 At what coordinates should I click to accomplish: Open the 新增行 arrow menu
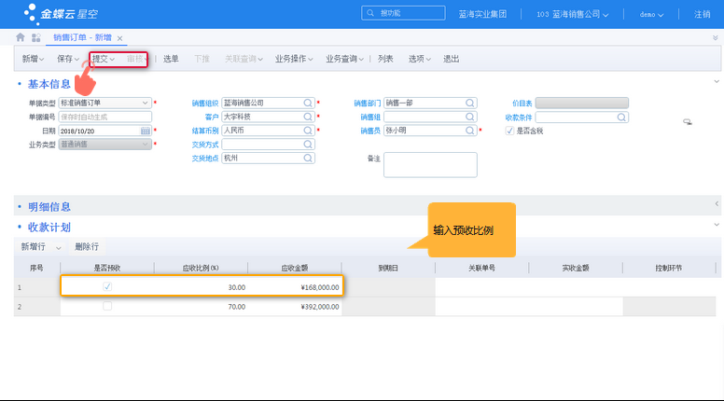pyautogui.click(x=58, y=248)
